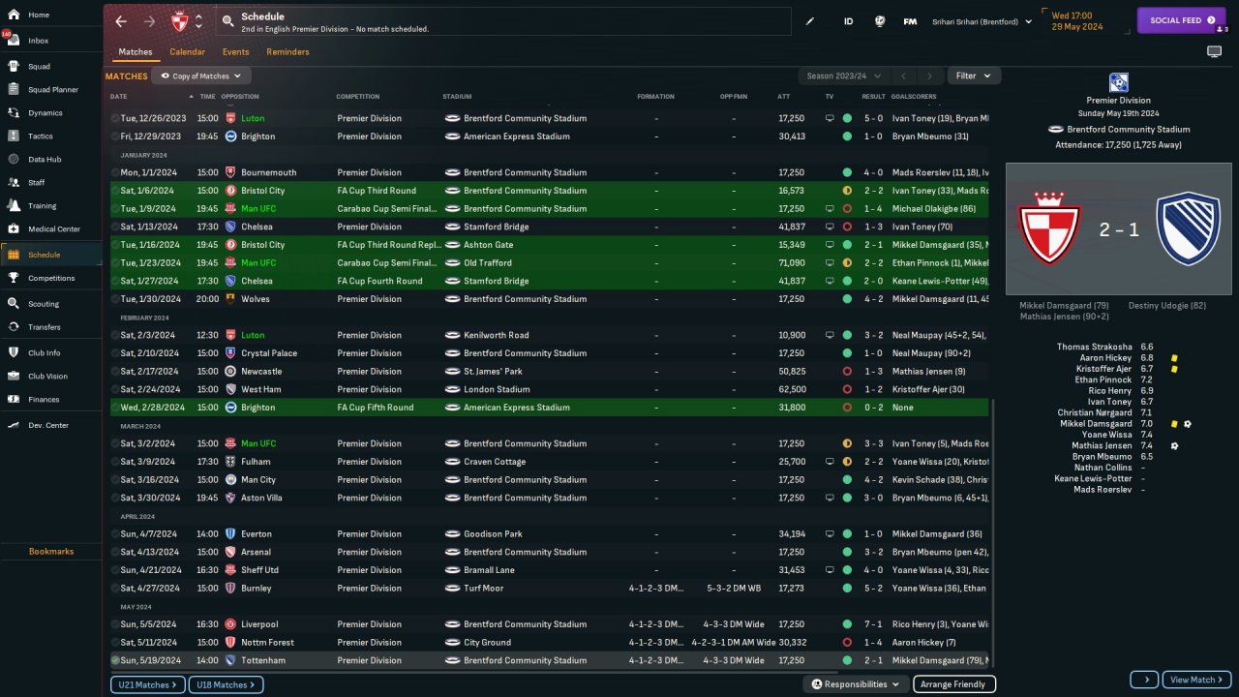This screenshot has height=697, width=1239.
Task: Open the Finances sidebar icon
Action: pos(14,399)
